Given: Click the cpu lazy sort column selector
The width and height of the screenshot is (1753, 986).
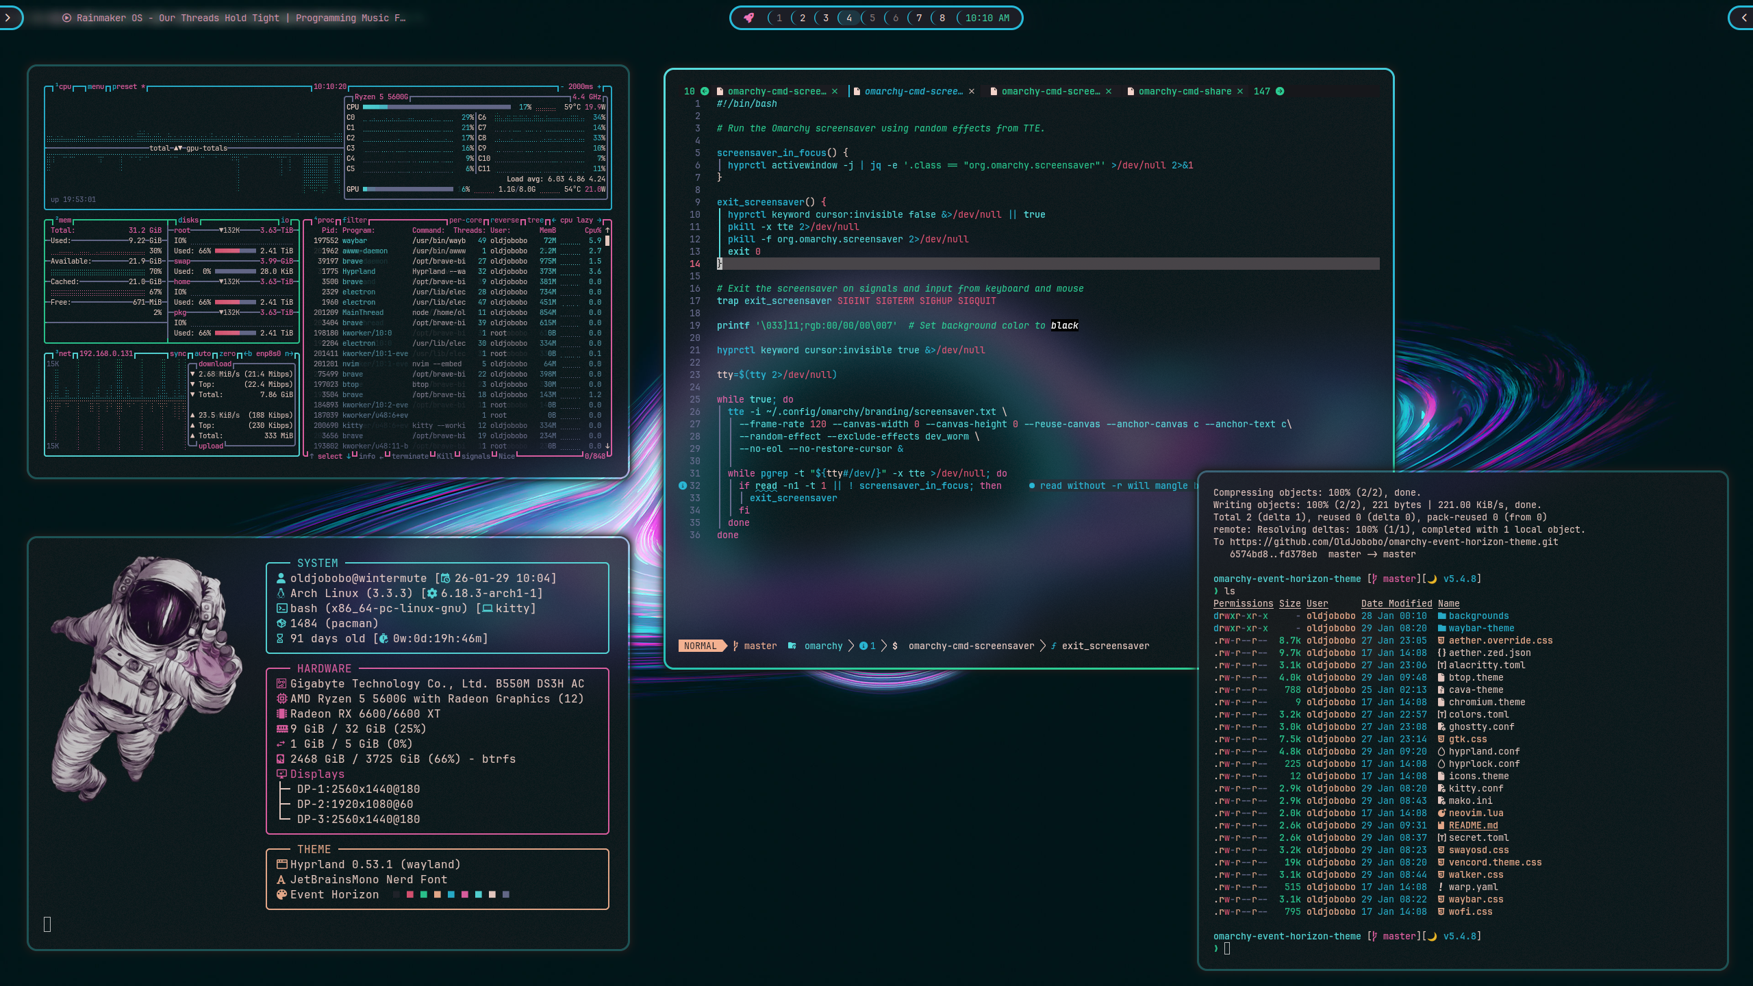Looking at the screenshot, I should [x=576, y=220].
